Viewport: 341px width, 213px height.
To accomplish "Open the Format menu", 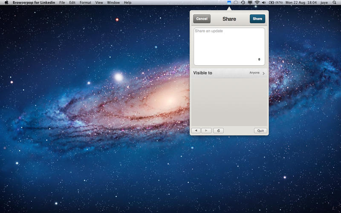I will click(x=85, y=3).
